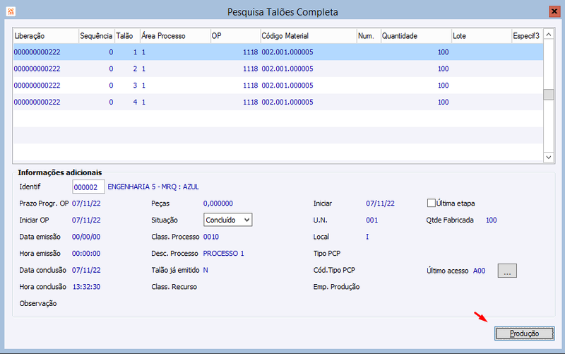This screenshot has width=565, height=354.
Task: Click the text ENGENHARIA 5 - MRQ : AZUL
Action: tap(153, 187)
